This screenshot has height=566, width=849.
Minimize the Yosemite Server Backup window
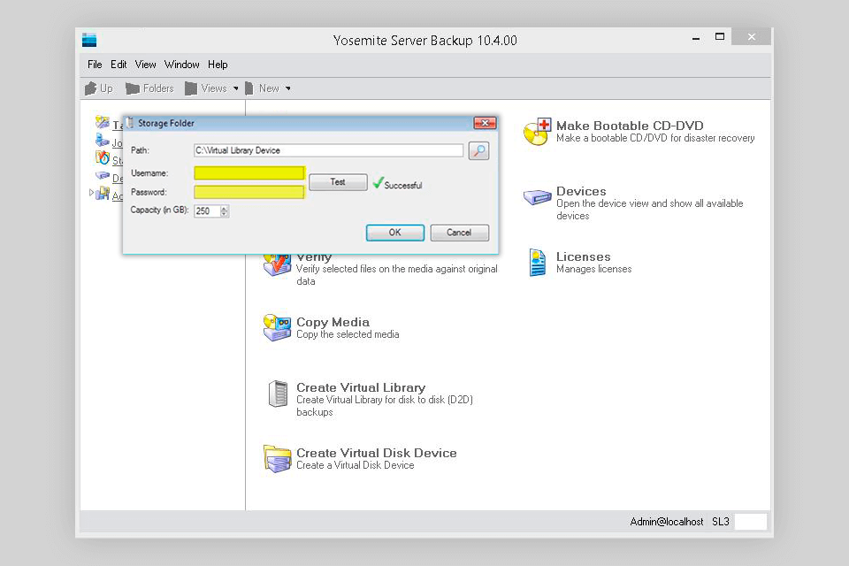(x=696, y=37)
